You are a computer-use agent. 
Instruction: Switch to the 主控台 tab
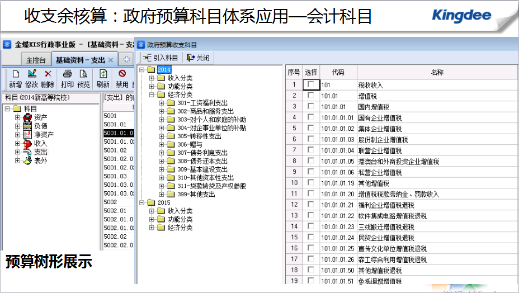pyautogui.click(x=36, y=60)
